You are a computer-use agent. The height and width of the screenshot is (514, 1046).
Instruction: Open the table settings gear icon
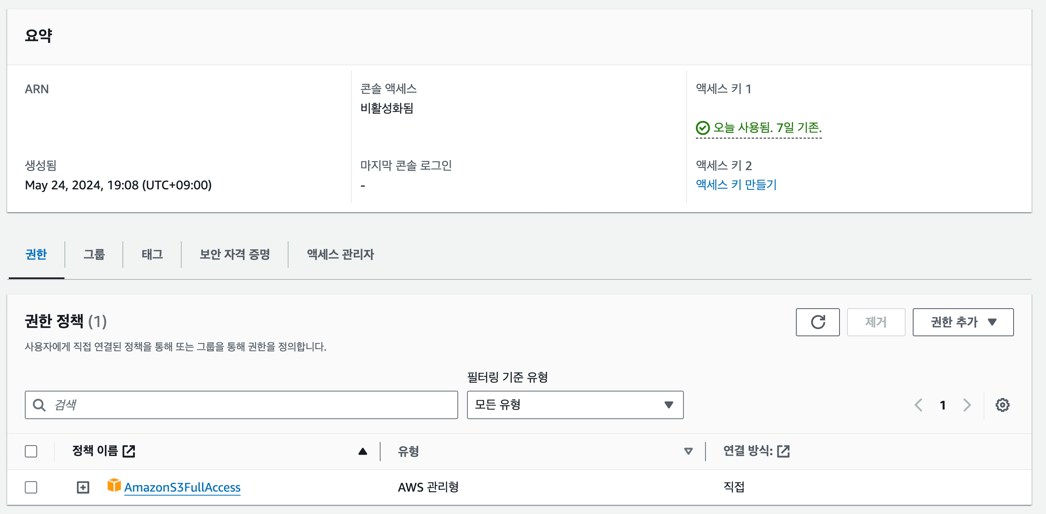(1002, 405)
